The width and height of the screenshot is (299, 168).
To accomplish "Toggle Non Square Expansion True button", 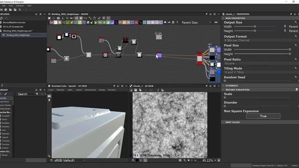I will point(263,116).
